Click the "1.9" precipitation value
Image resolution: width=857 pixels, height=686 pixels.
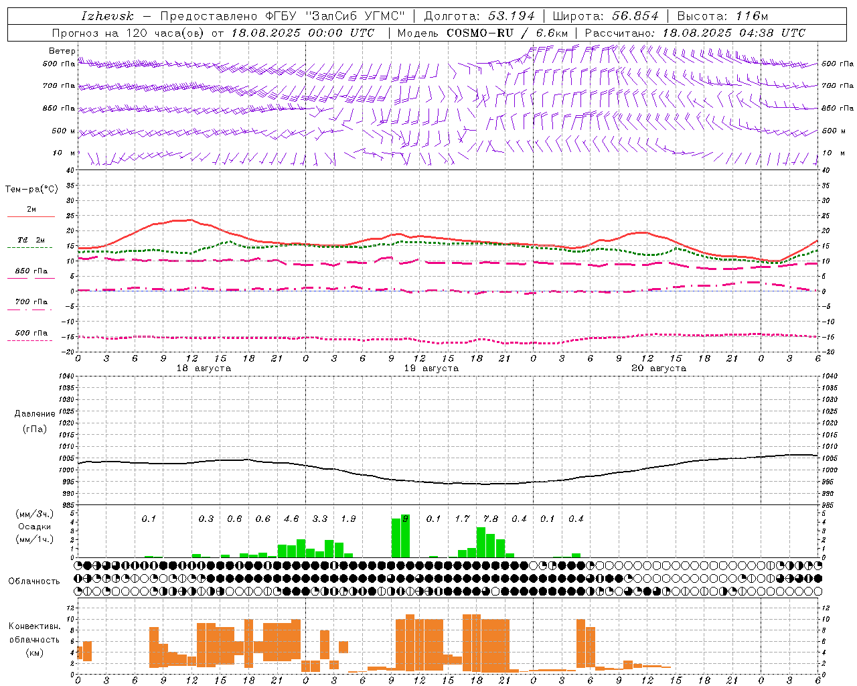tap(348, 519)
